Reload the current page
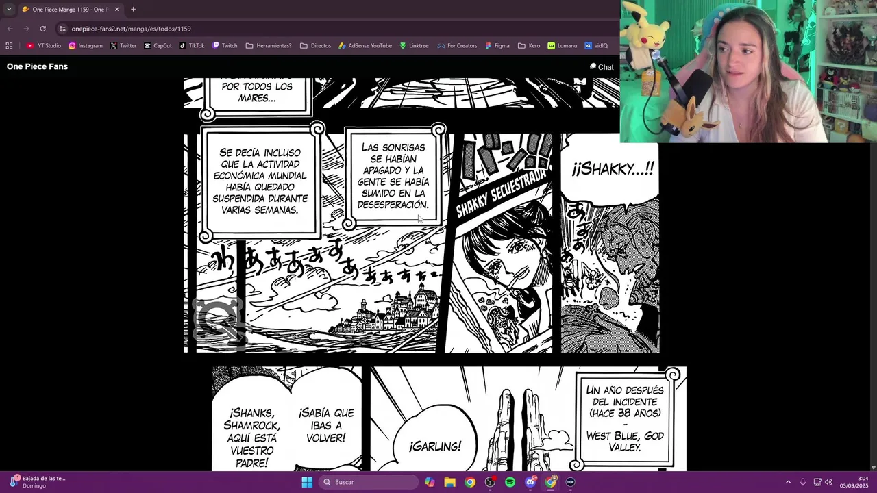877x493 pixels. [42, 29]
